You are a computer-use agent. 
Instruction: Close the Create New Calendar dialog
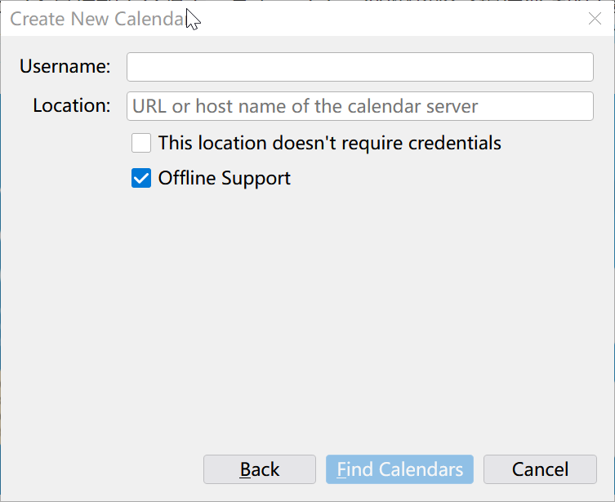point(595,19)
